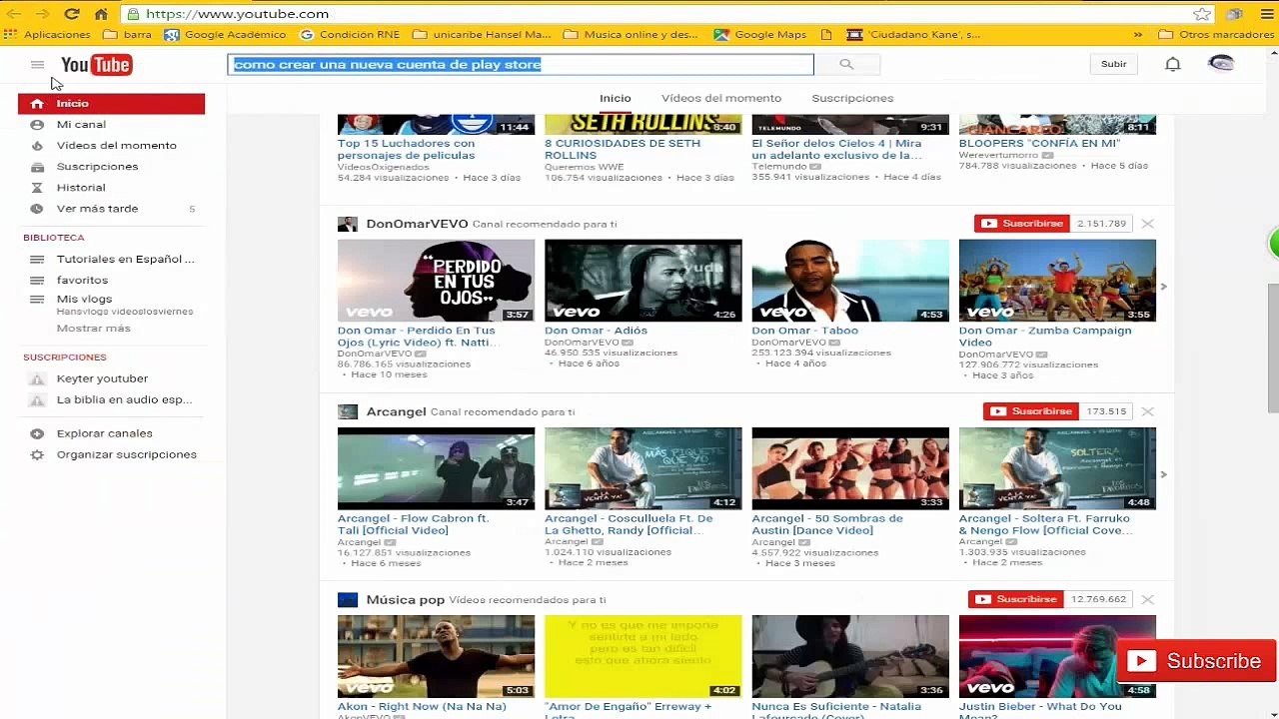Click the YouTube logo
The image size is (1279, 719).
(x=96, y=65)
